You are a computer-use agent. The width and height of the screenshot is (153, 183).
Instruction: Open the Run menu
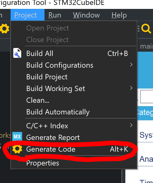55,15
